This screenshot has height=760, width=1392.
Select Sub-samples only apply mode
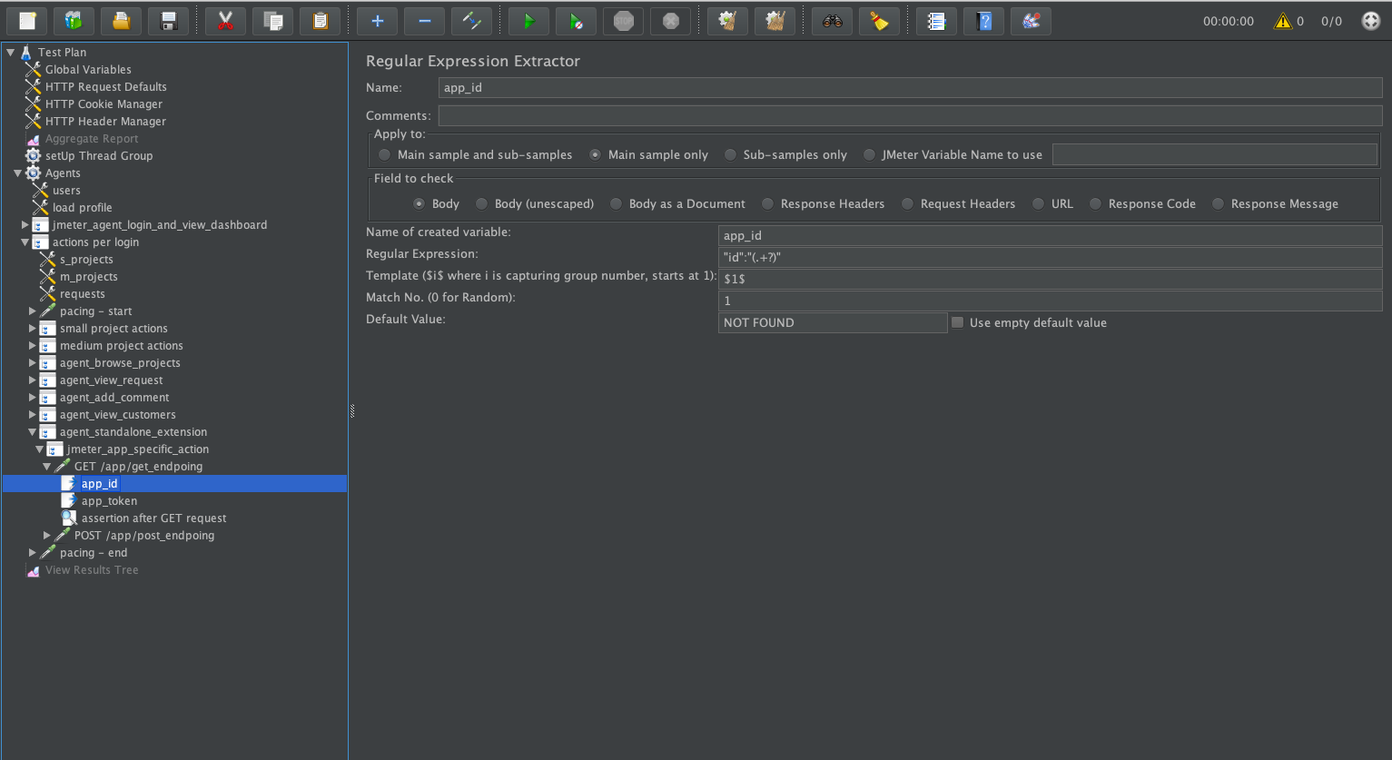point(730,154)
